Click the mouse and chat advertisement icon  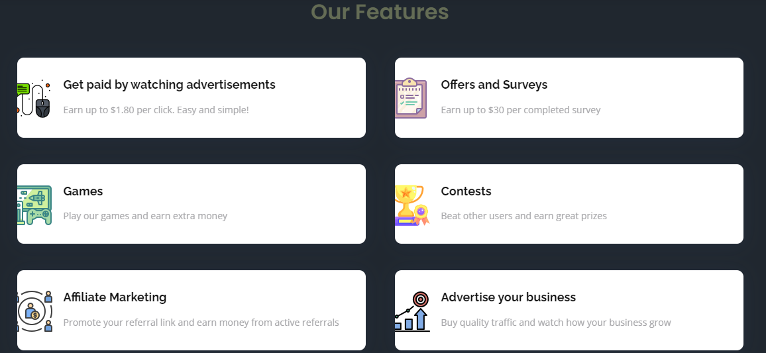pos(34,98)
